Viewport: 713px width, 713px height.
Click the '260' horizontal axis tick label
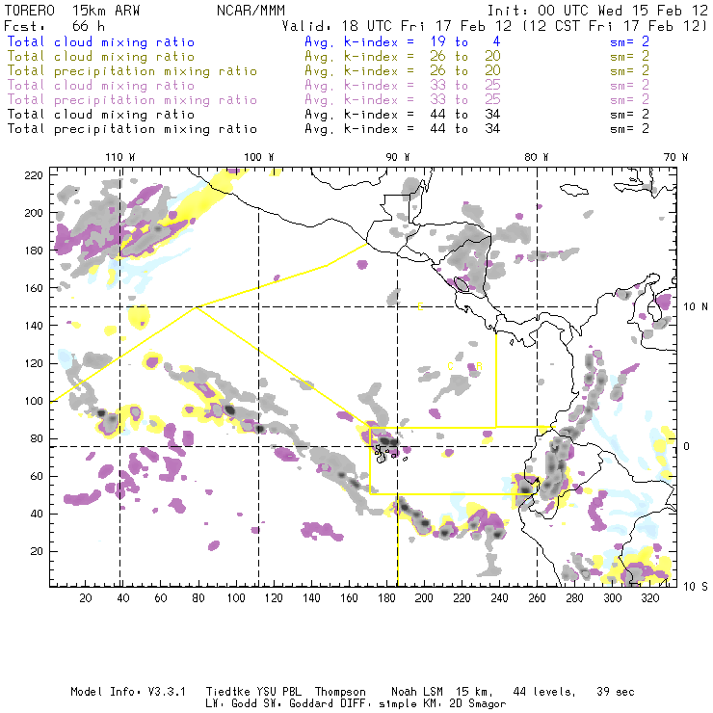click(537, 598)
